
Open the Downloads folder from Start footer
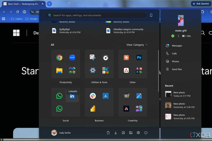(x=116, y=133)
